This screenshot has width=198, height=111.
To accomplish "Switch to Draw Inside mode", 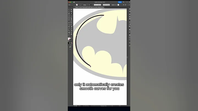I will (x=72, y=45).
